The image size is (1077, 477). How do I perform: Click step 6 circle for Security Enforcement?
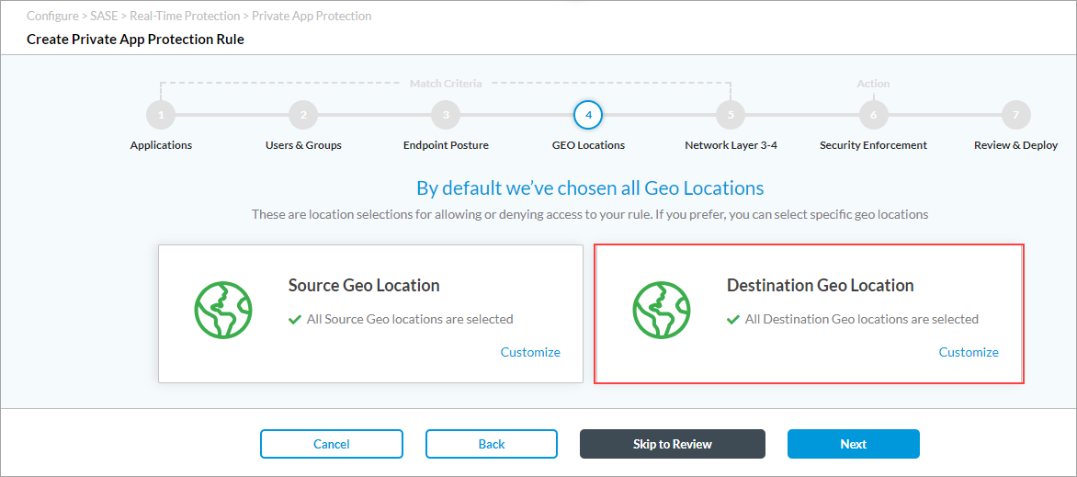tap(874, 116)
